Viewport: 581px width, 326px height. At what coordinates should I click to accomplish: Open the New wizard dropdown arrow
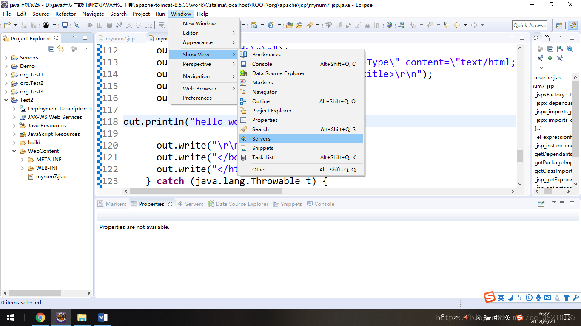14,25
